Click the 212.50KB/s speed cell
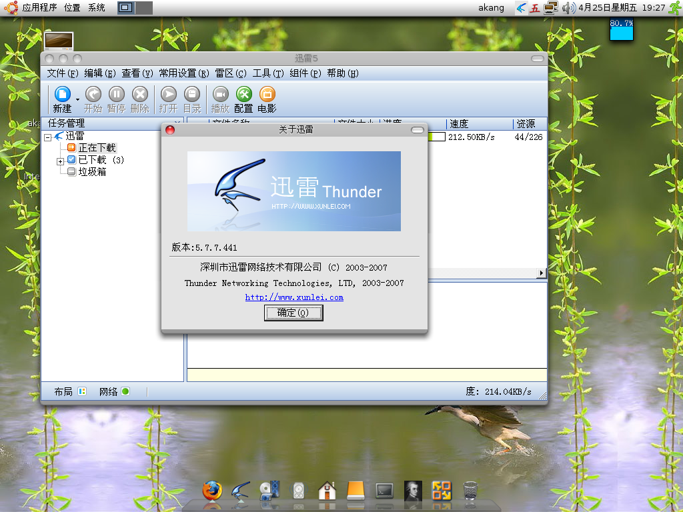Screen dimensions: 683x512 (472, 137)
